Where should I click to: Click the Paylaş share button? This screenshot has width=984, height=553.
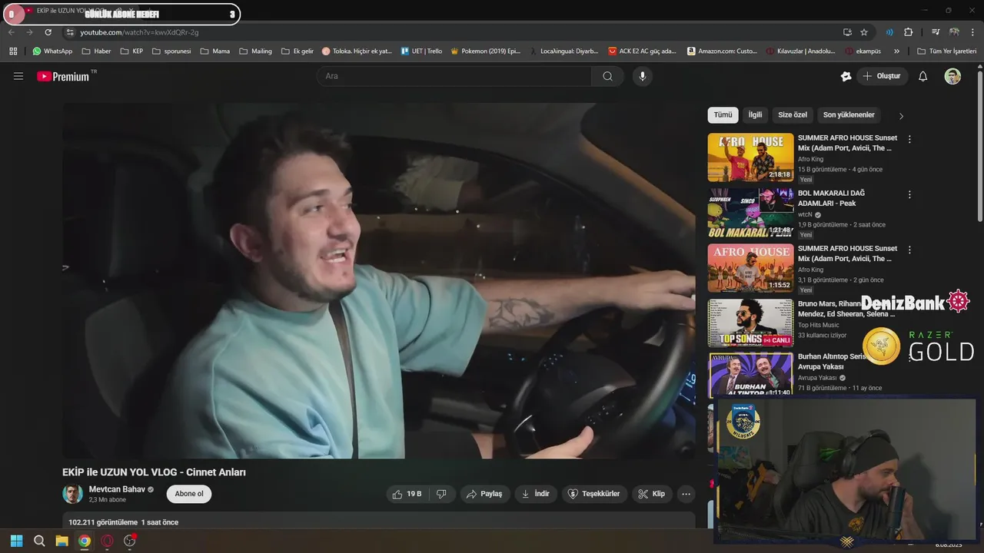pyautogui.click(x=484, y=494)
